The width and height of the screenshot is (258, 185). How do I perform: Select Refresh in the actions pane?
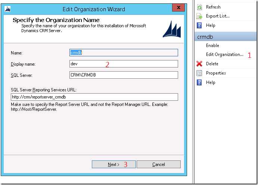(213, 7)
